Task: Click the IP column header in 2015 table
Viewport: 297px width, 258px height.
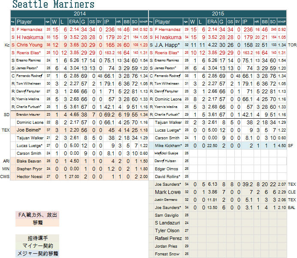Action: tap(248, 22)
